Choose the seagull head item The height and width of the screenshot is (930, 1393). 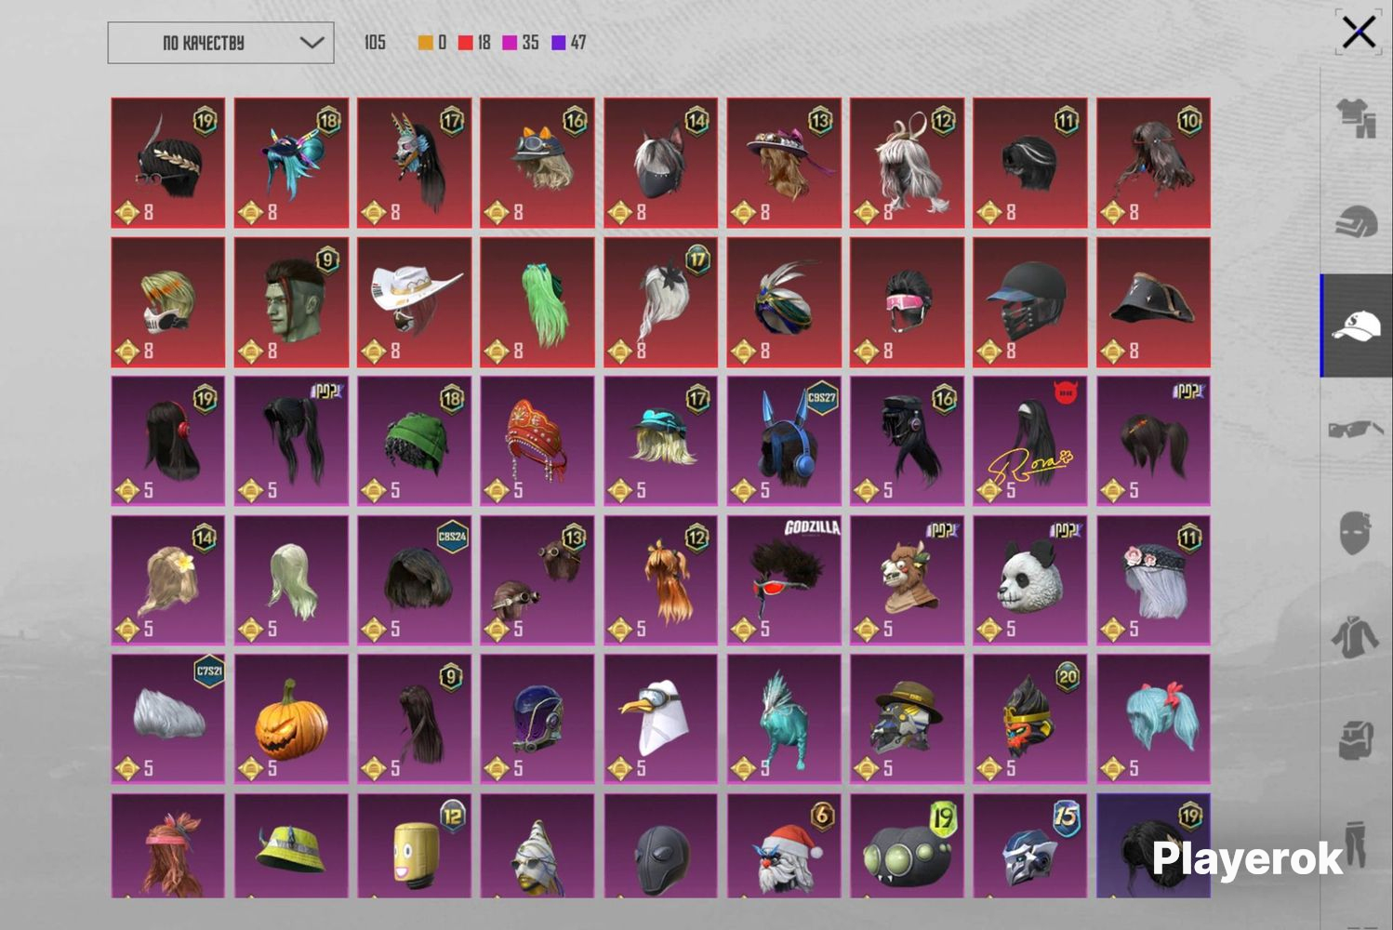pyautogui.click(x=660, y=719)
